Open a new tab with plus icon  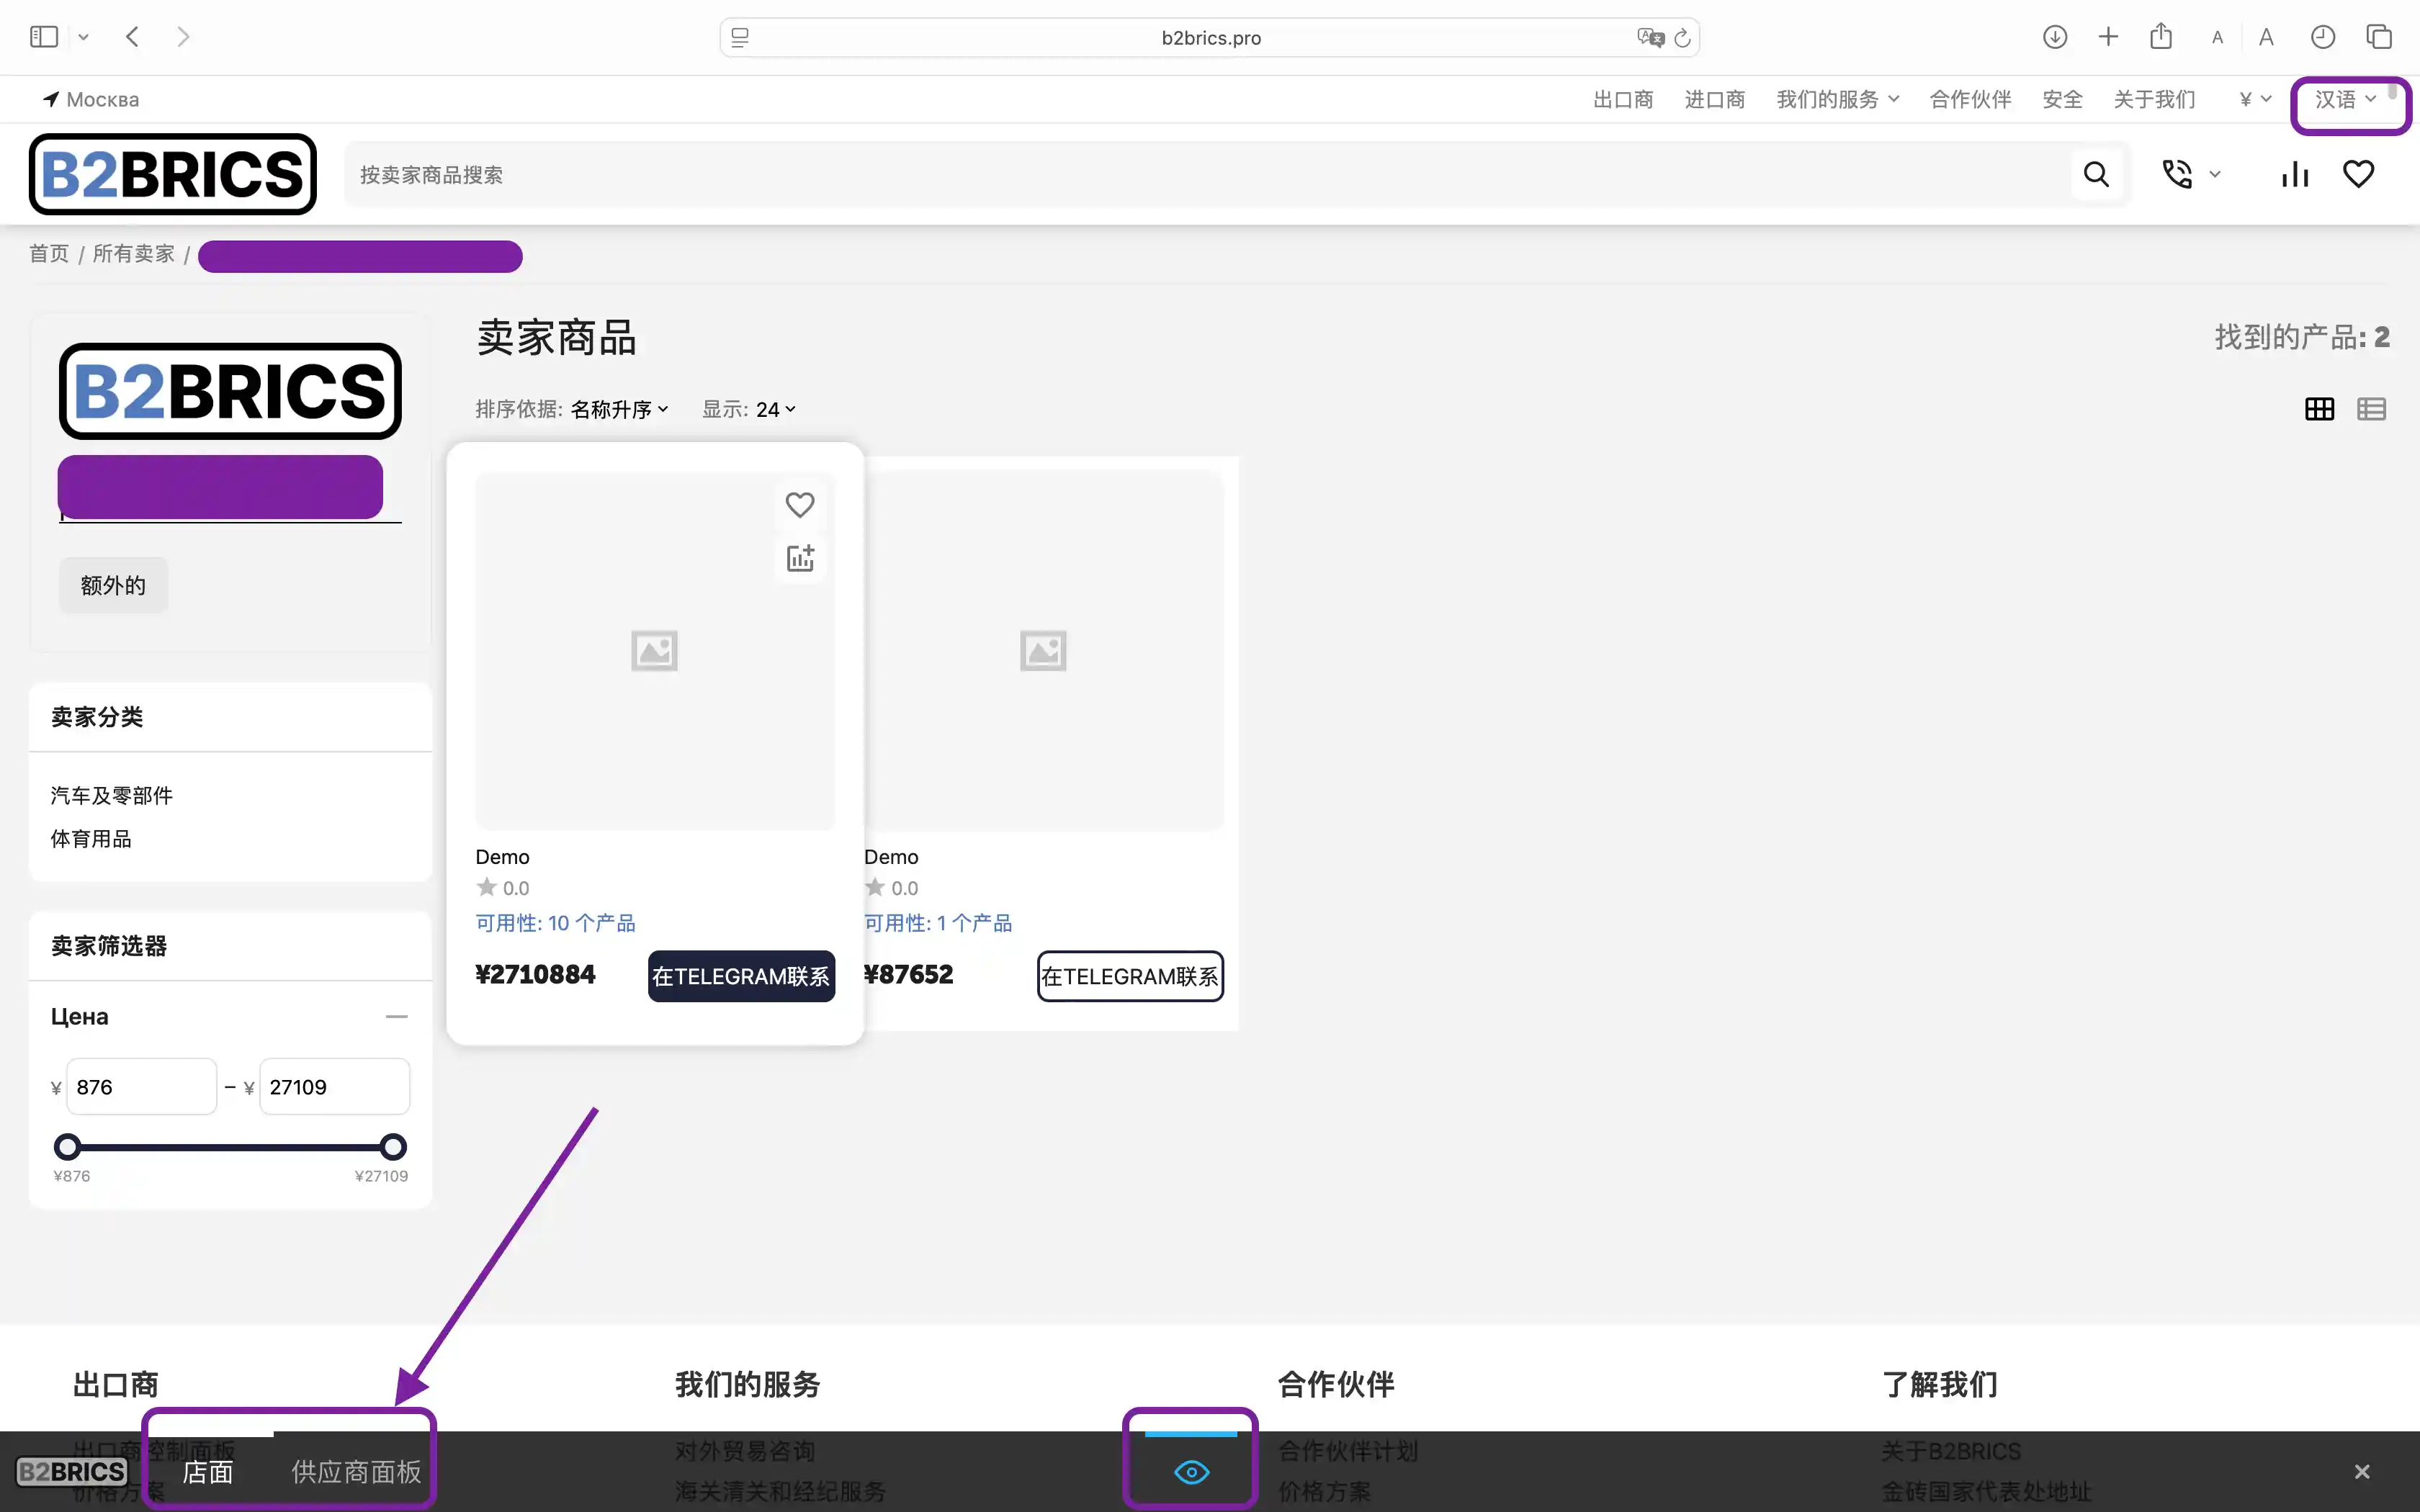[x=2108, y=37]
